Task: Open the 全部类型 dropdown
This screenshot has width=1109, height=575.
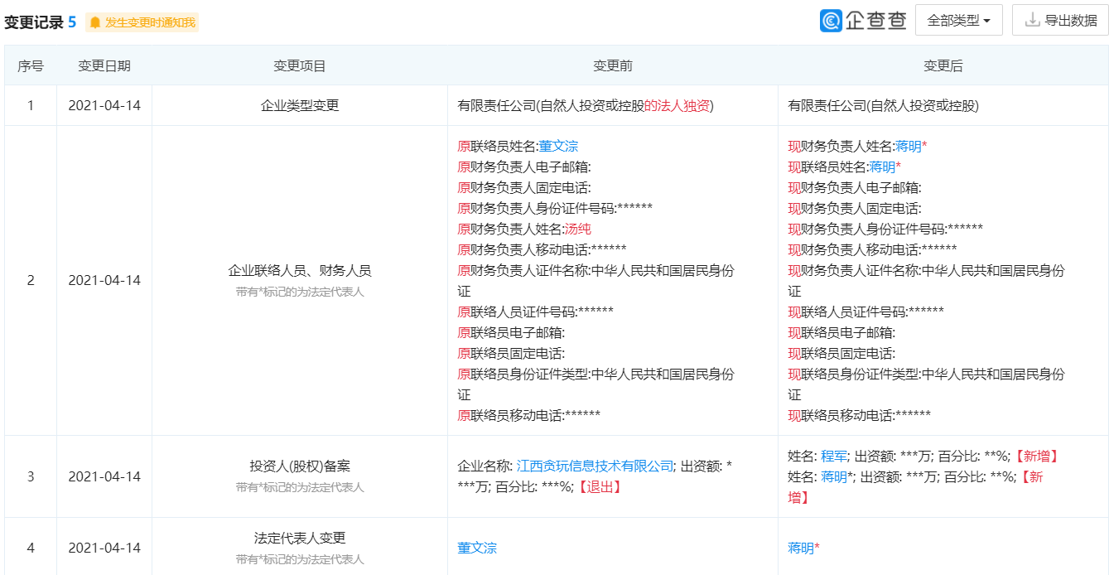Action: click(958, 21)
